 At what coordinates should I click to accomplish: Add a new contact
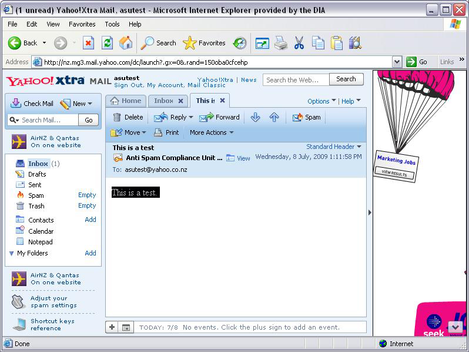click(91, 220)
